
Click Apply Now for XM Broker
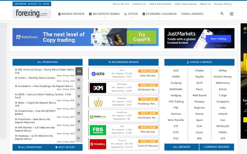click(x=148, y=85)
